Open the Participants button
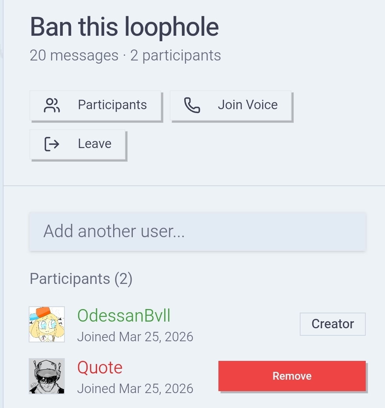Image resolution: width=385 pixels, height=408 pixels. (x=95, y=105)
